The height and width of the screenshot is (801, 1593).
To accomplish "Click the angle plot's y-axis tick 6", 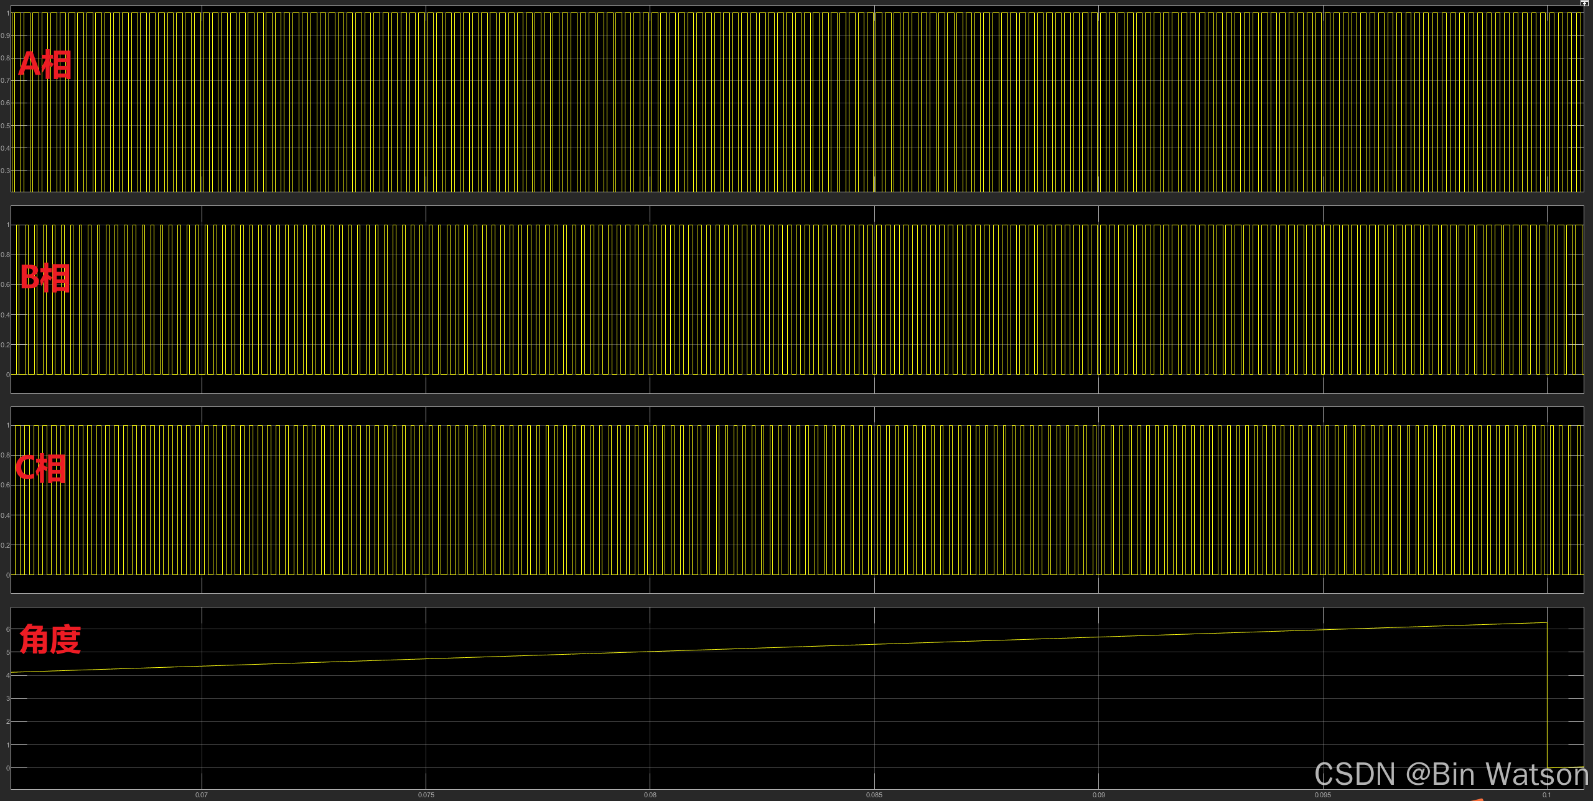I will click(8, 629).
